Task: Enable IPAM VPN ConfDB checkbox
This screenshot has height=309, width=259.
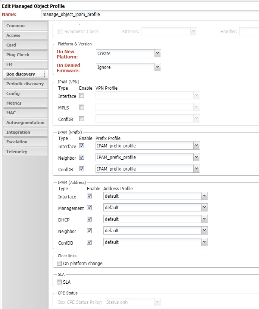Action: click(x=81, y=119)
